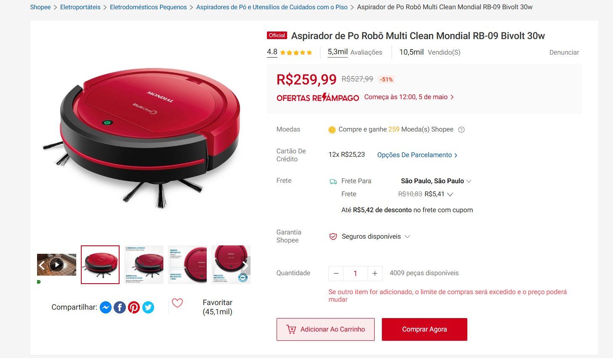This screenshot has width=613, height=358.
Task: Increase quantity with the plus button
Action: coord(375,274)
